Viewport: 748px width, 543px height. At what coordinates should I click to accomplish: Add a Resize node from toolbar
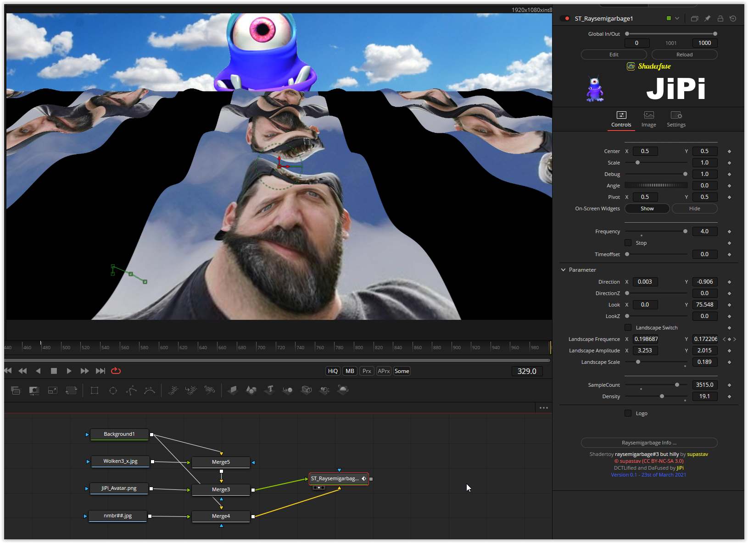pos(53,390)
